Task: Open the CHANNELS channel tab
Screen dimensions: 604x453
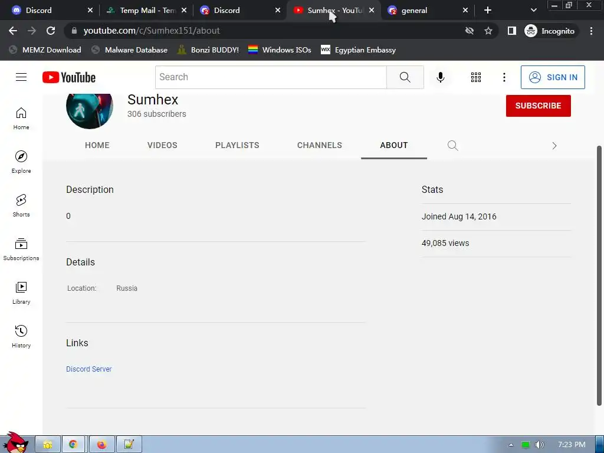Action: [319, 145]
